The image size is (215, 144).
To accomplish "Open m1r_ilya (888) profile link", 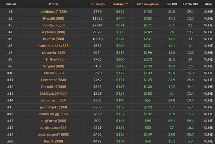I will (53, 59).
